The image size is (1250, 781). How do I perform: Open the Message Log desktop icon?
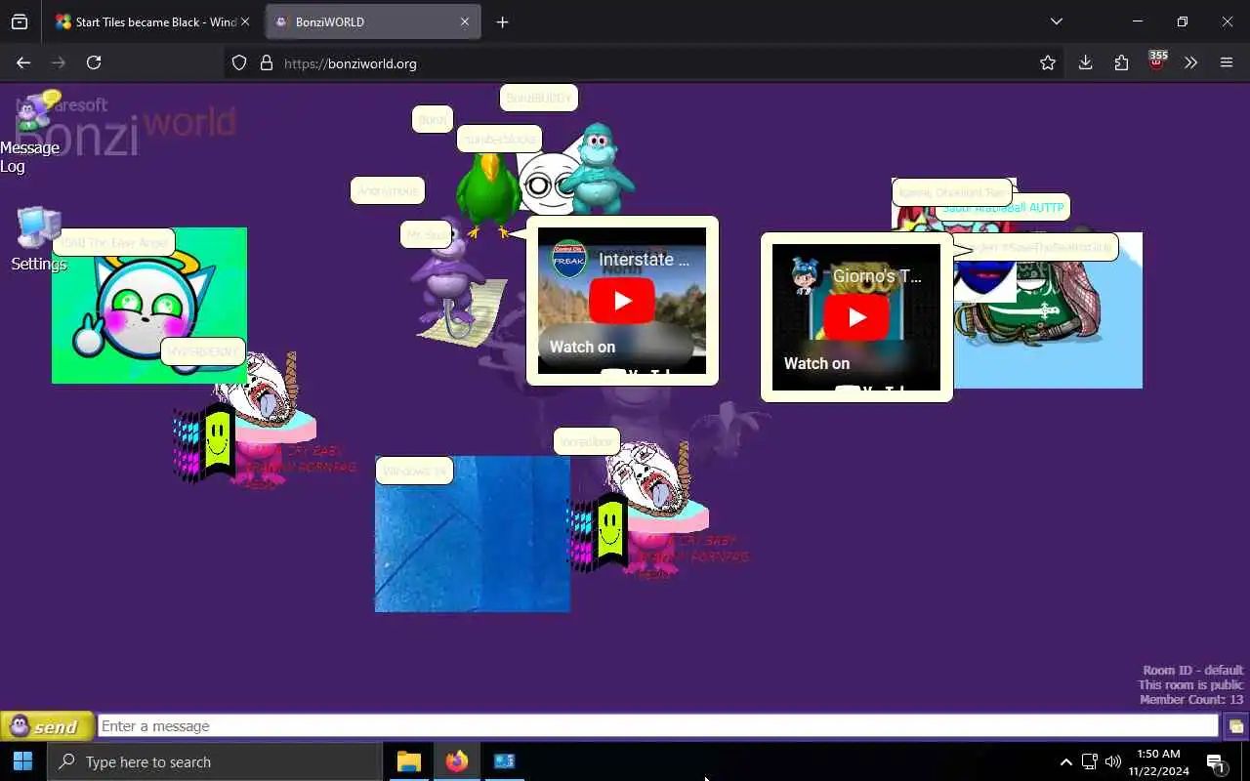[x=29, y=133]
